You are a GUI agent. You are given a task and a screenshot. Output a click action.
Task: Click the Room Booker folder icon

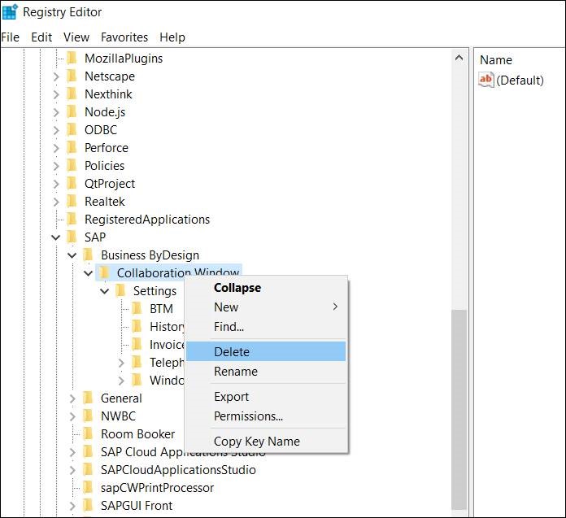pos(89,434)
